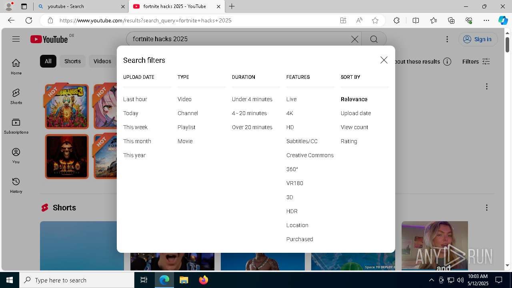Clear the search query with X
This screenshot has height=288, width=512.
click(355, 39)
